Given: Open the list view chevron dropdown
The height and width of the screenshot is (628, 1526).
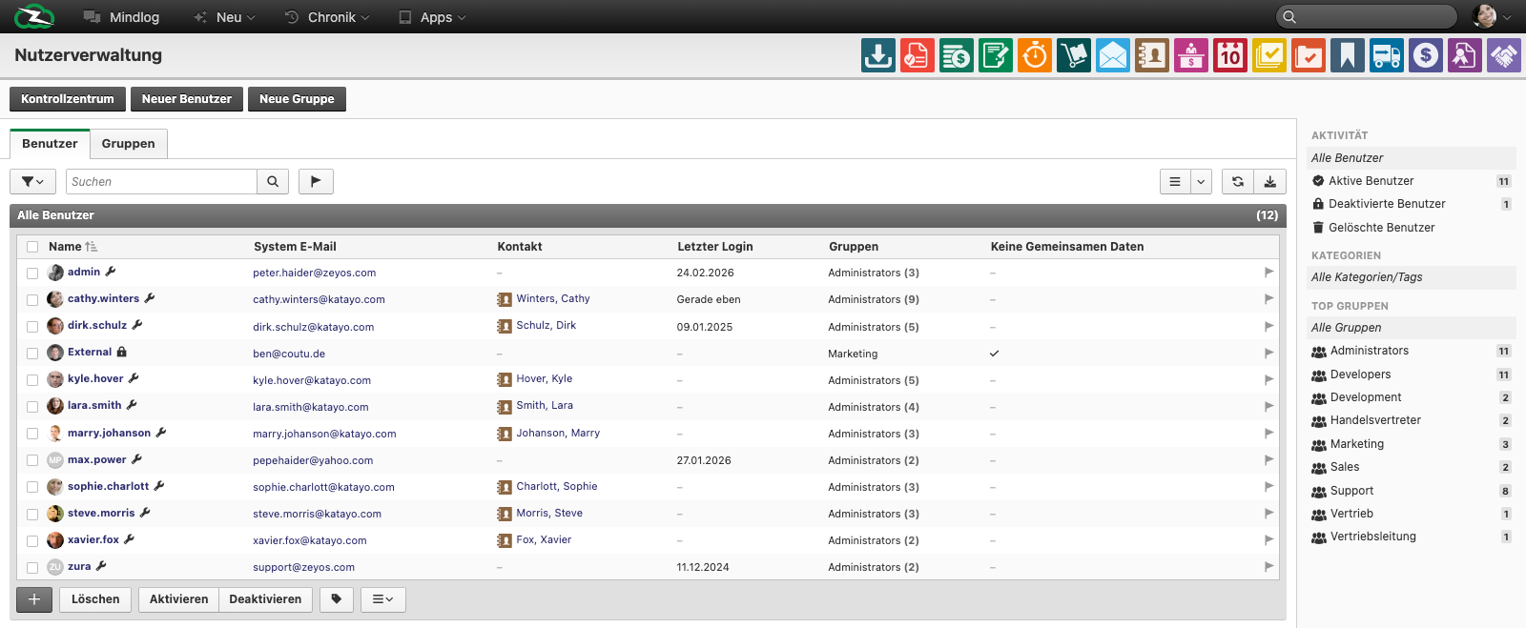Looking at the screenshot, I should pos(1201,181).
